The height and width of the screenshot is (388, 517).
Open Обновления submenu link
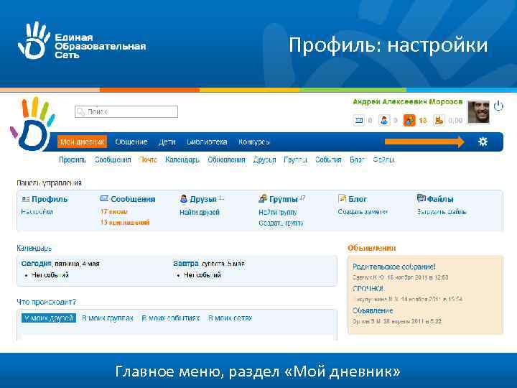pos(226,160)
